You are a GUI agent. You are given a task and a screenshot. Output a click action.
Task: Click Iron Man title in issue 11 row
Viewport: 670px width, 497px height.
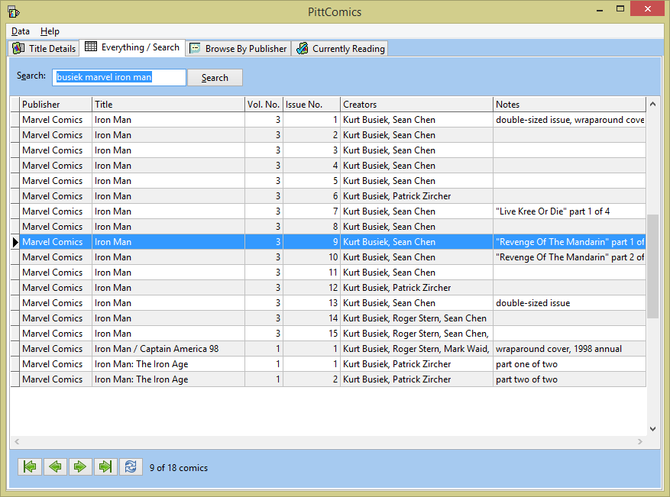tap(168, 273)
